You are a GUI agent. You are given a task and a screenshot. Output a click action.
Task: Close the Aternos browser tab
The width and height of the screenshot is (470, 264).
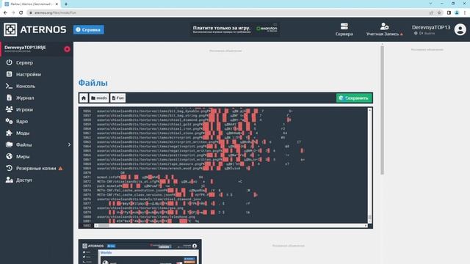pyautogui.click(x=57, y=4)
